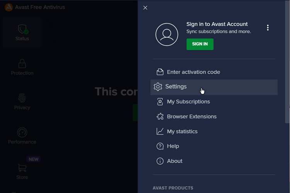Open My statistics menu entry
The height and width of the screenshot is (193, 290).
coord(214,131)
